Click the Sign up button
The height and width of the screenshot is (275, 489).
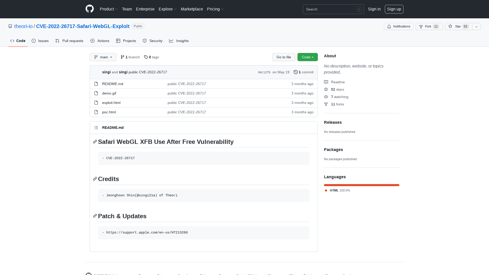coord(394,9)
